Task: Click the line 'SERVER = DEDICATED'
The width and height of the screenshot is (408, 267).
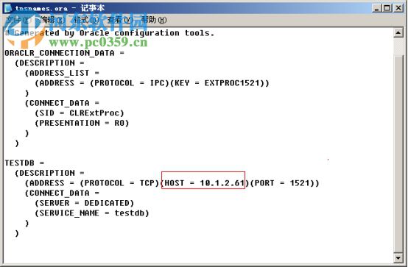Action: coord(84,203)
